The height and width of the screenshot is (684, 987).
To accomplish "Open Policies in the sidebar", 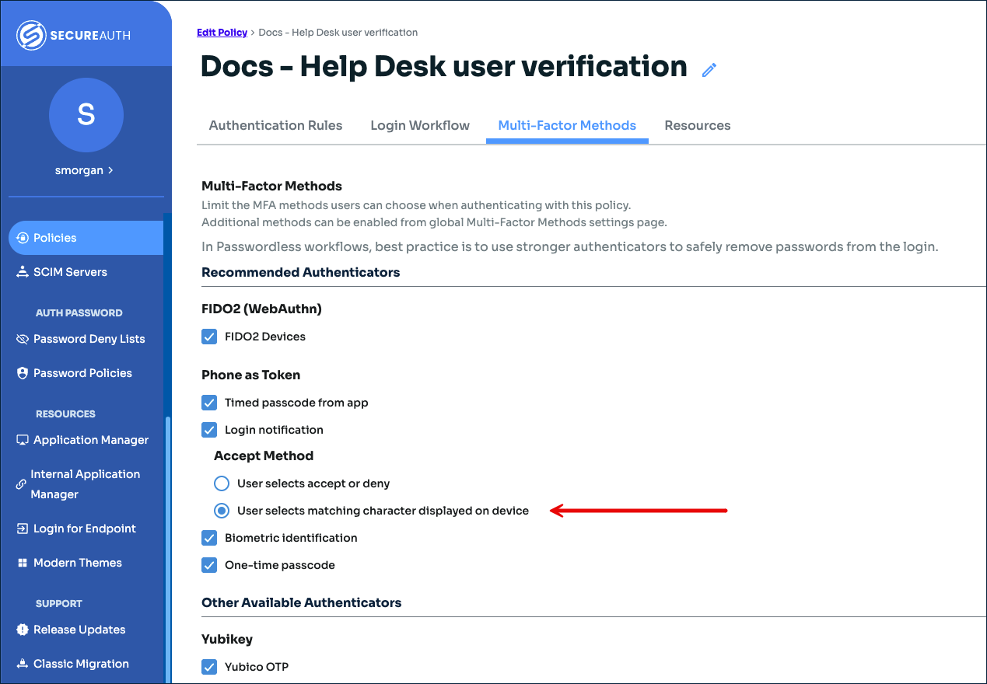I will pos(86,238).
